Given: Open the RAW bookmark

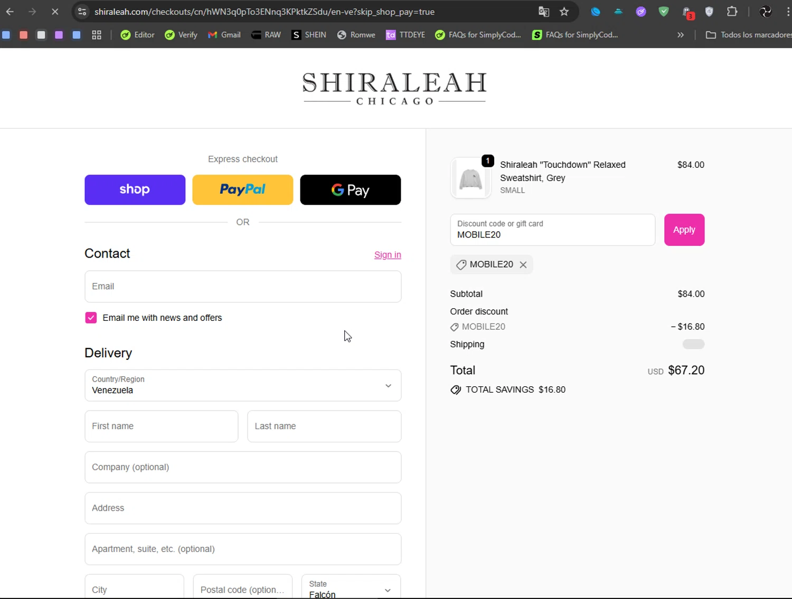Looking at the screenshot, I should [x=266, y=35].
